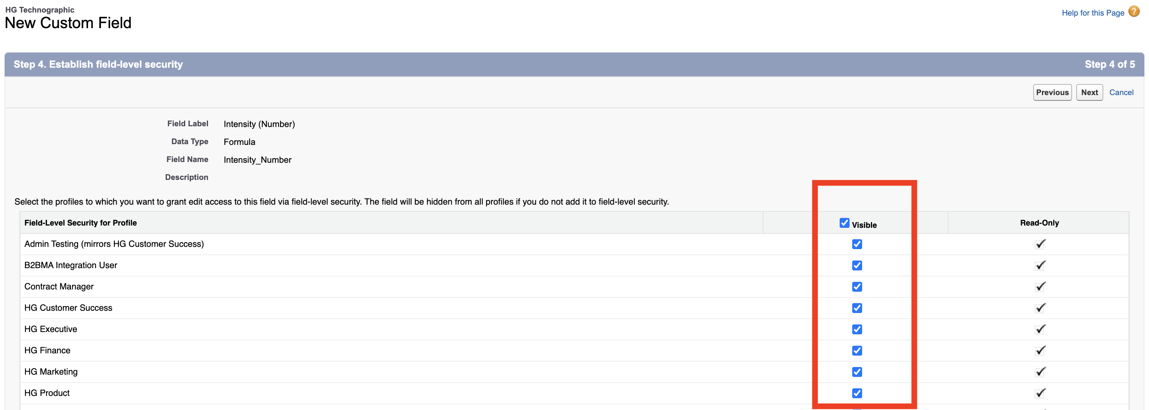Image resolution: width=1149 pixels, height=410 pixels.
Task: Select the HG Finance profile name
Action: click(x=47, y=351)
